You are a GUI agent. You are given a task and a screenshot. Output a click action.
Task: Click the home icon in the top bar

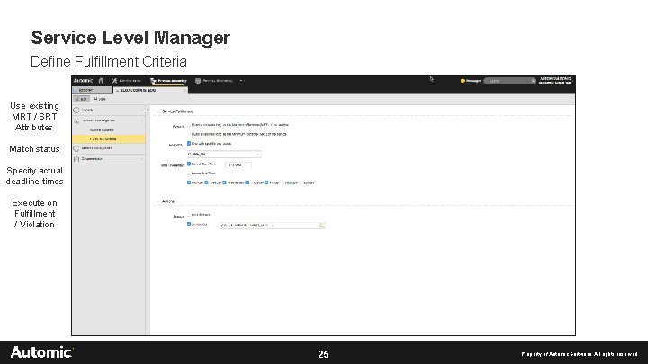point(101,81)
